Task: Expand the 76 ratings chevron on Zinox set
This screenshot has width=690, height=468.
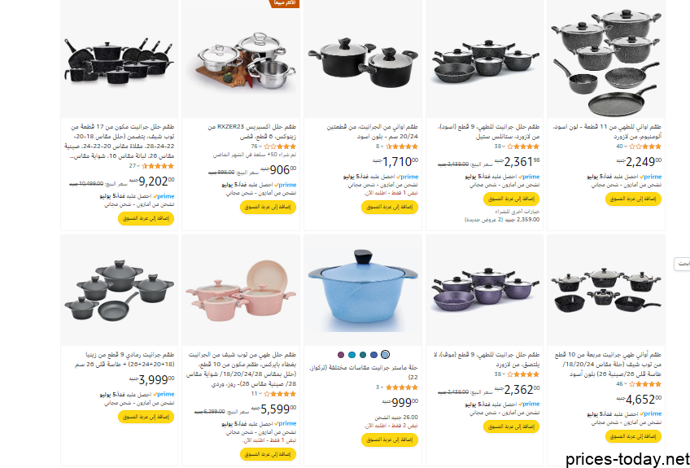Action: (x=260, y=147)
